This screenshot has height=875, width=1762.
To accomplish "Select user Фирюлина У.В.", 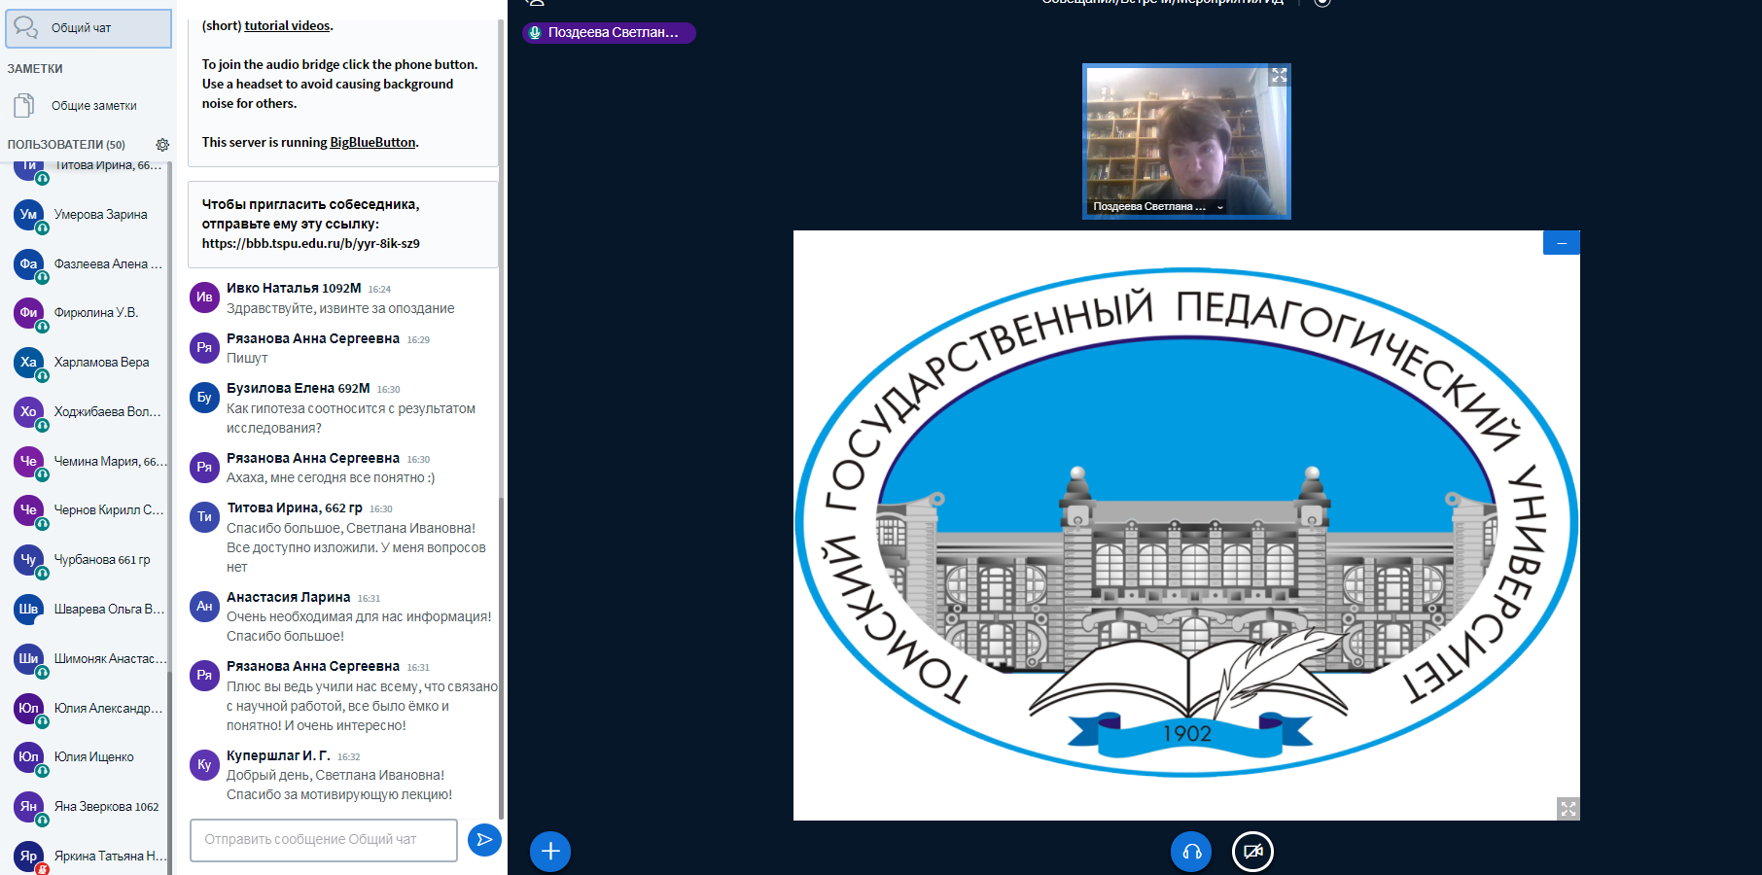I will coord(88,313).
